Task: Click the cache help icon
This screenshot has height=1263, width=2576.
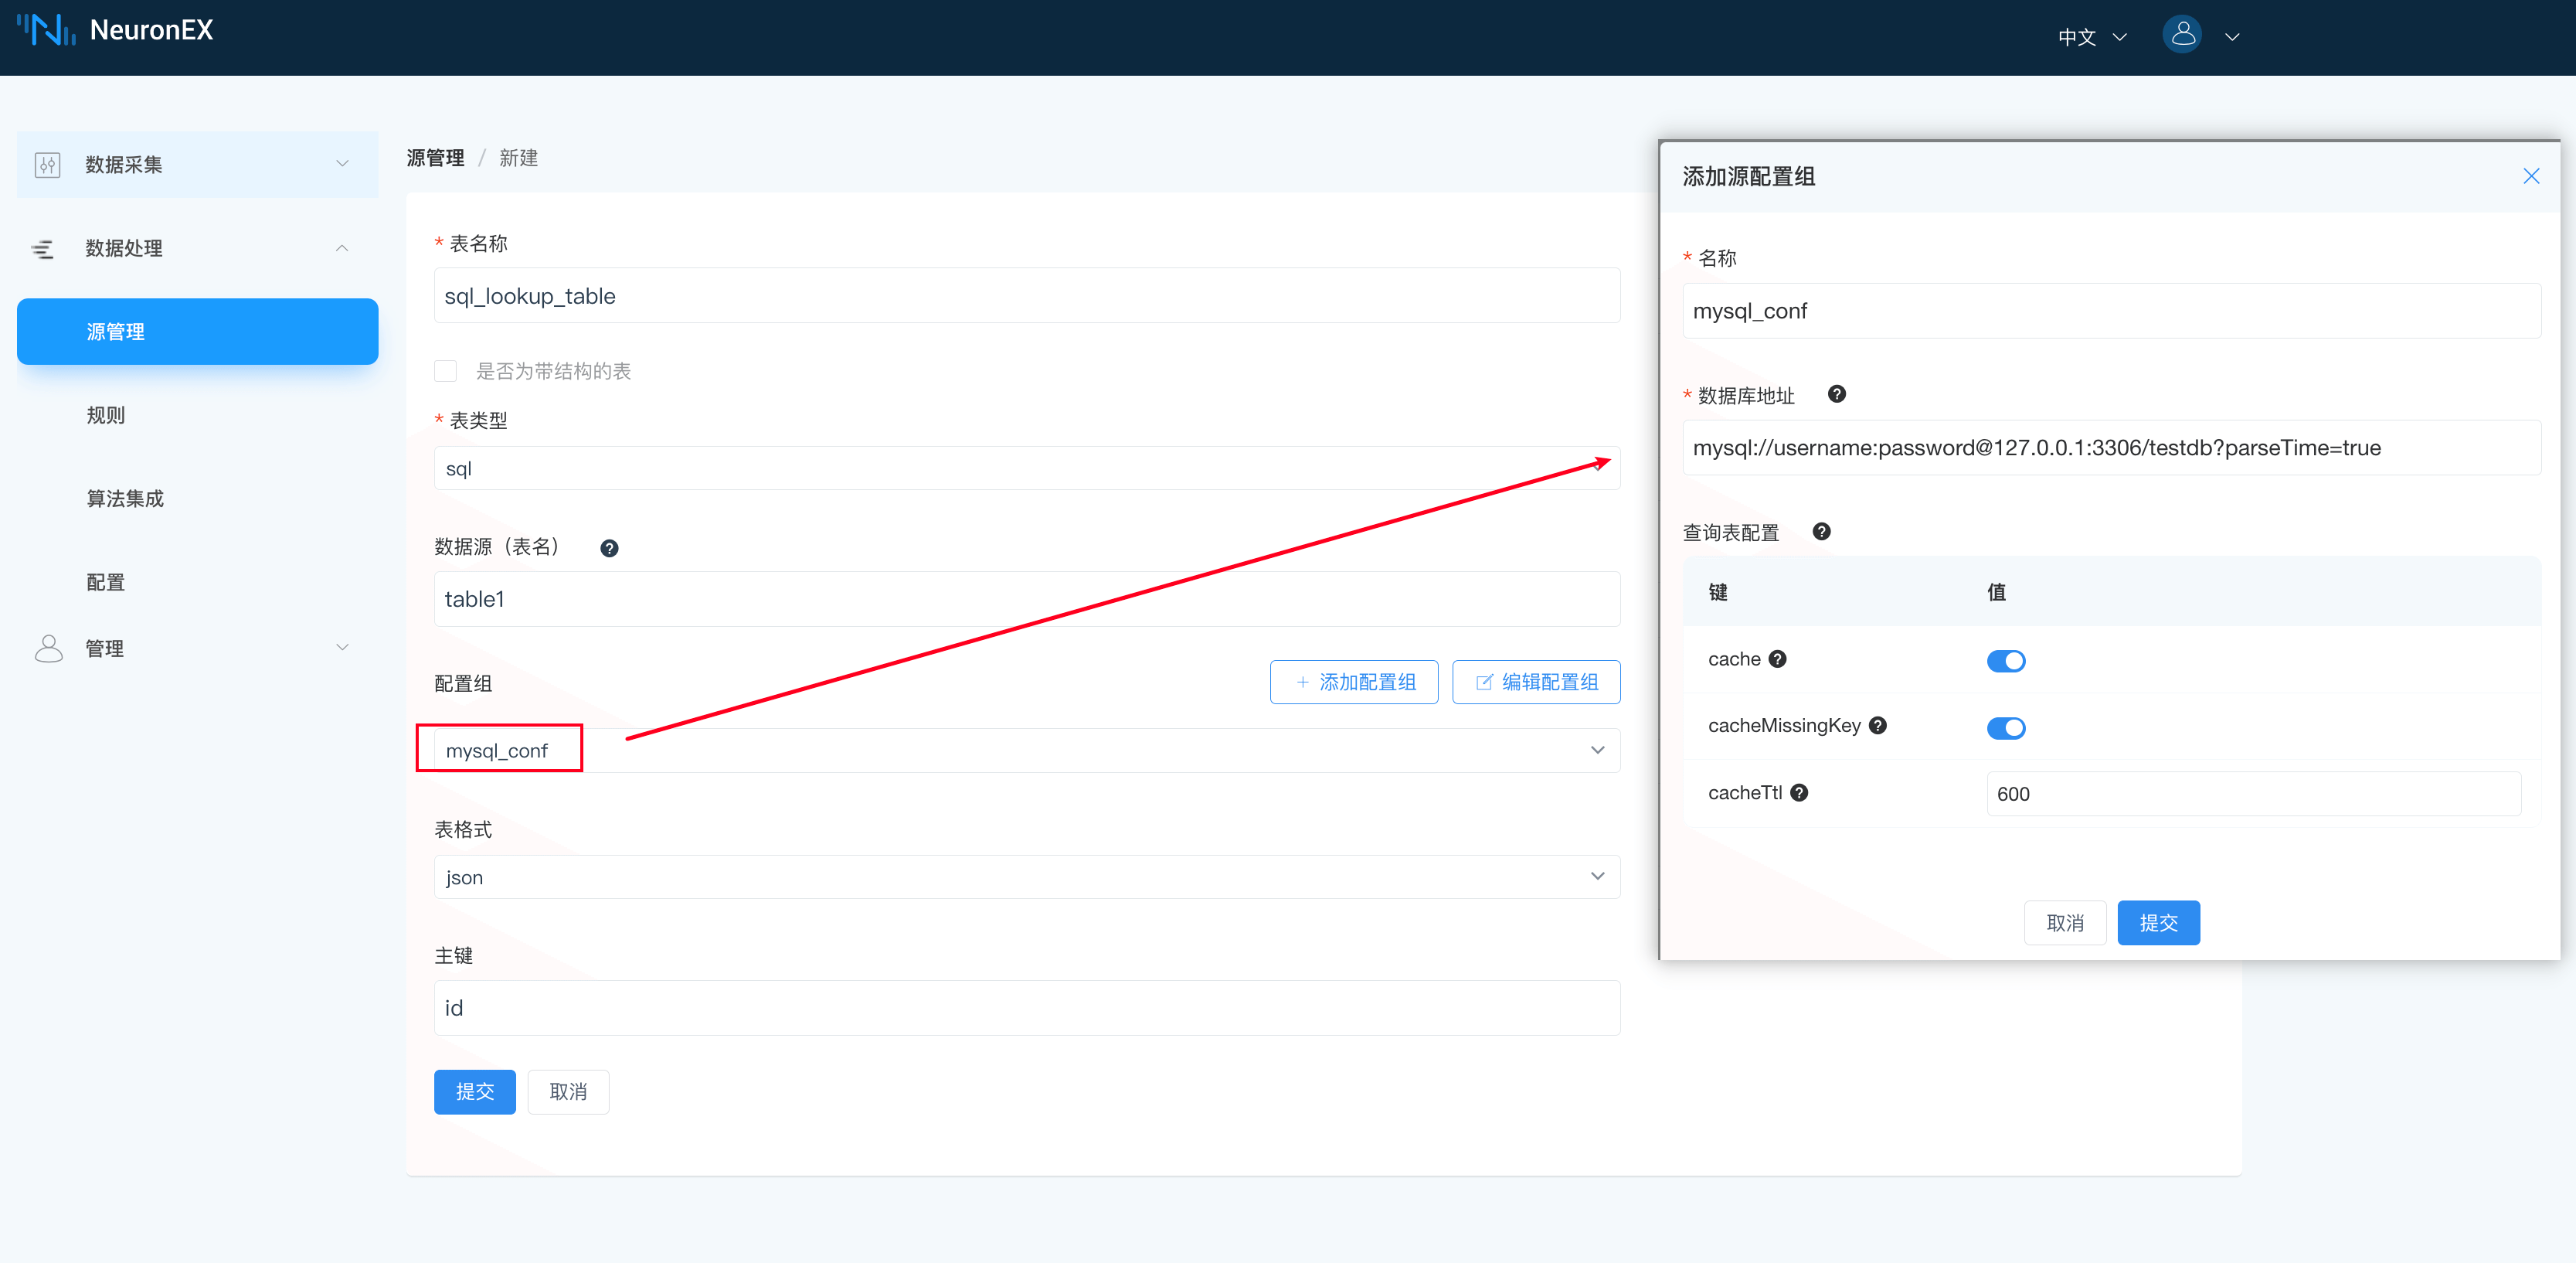Action: (1778, 658)
